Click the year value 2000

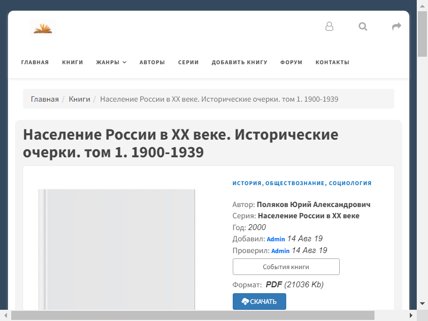(x=257, y=227)
